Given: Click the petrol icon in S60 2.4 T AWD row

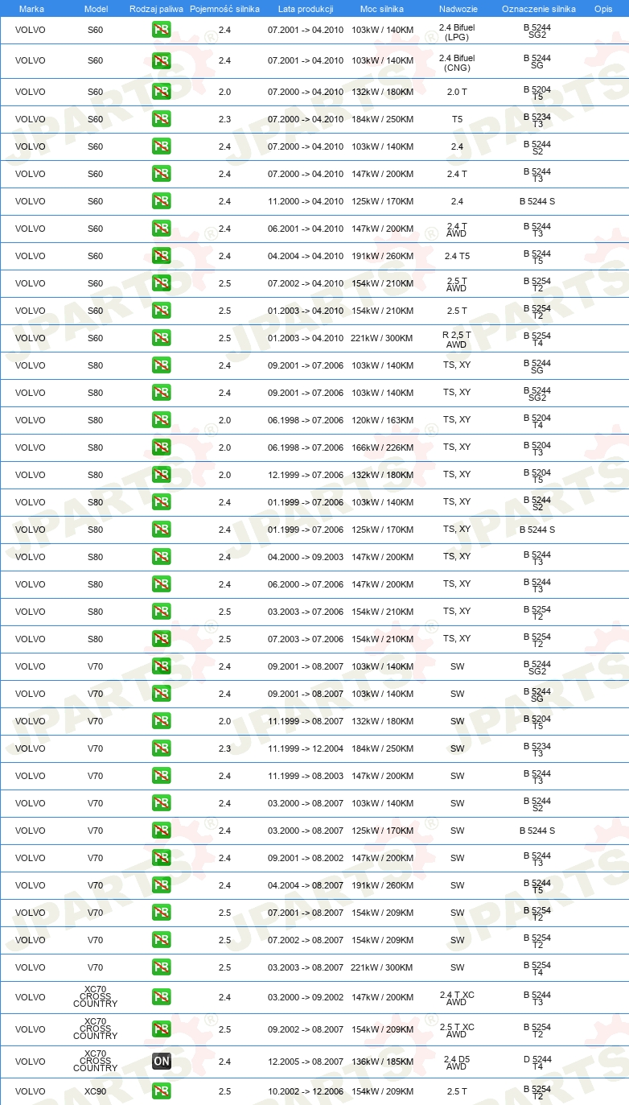Looking at the screenshot, I should click(x=162, y=229).
